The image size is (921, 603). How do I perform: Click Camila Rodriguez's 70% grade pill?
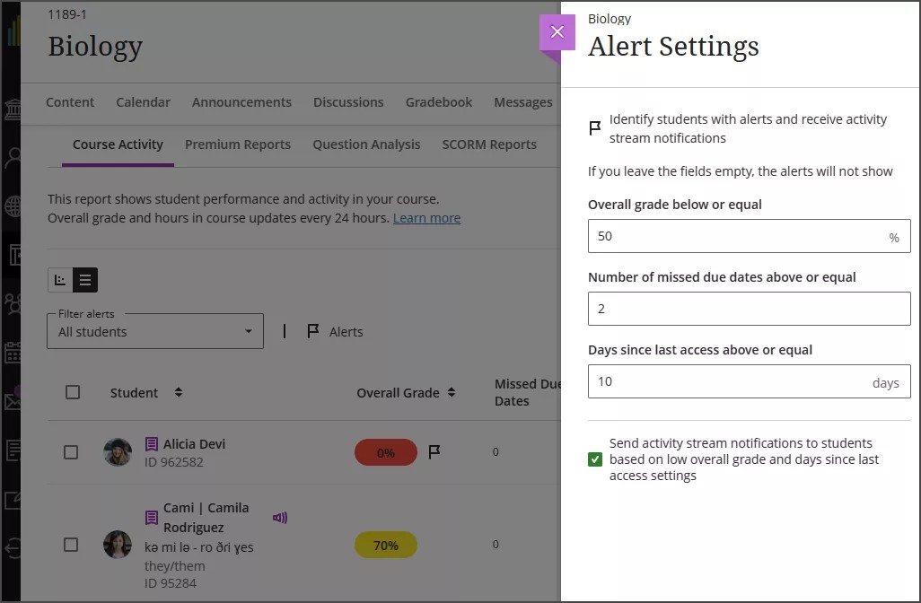click(386, 545)
